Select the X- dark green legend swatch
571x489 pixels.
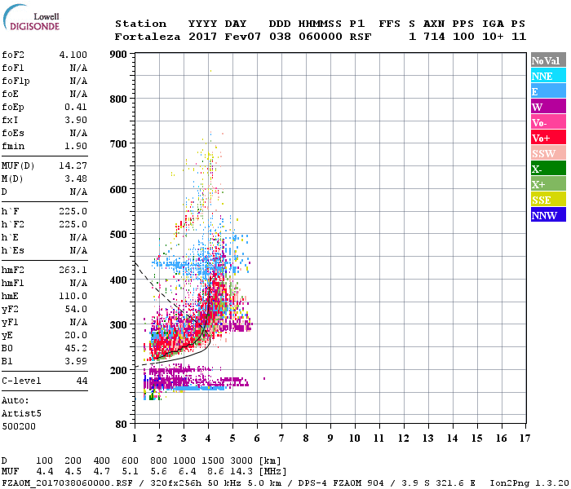pos(548,169)
